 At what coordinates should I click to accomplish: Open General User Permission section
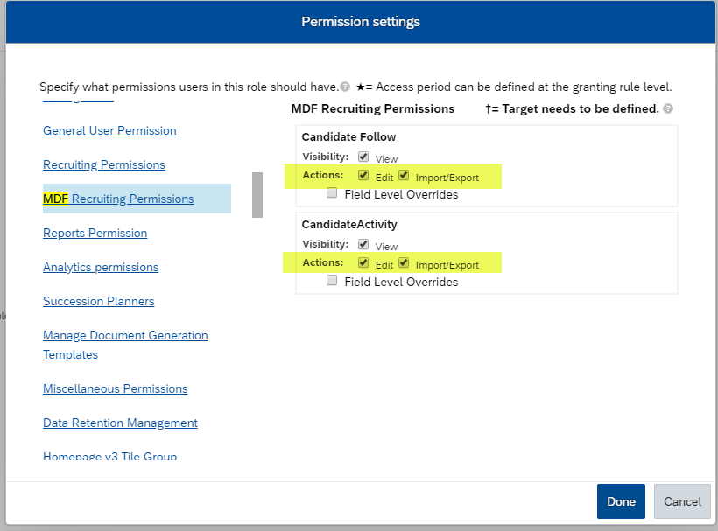click(x=109, y=131)
